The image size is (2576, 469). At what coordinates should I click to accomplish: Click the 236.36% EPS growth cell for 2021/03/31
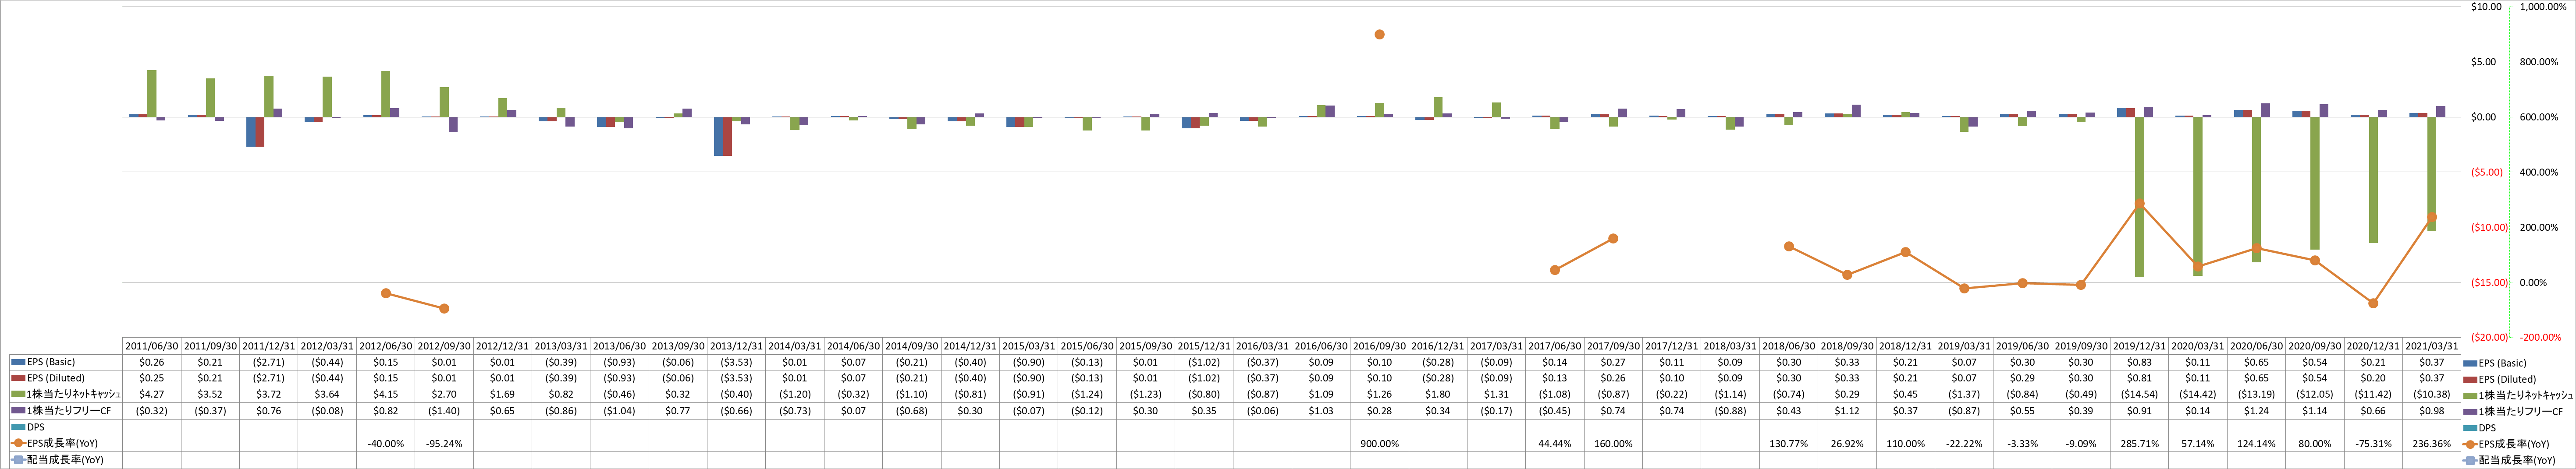point(2431,443)
